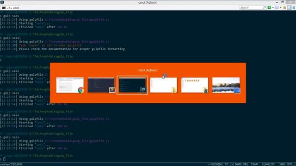Open the dropdown arrow beside the green plus

(x=273, y=7)
